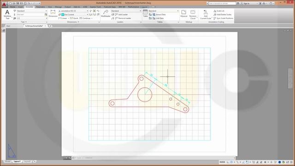Toggle the viewport controls button on the canvas

[x=4, y=30]
